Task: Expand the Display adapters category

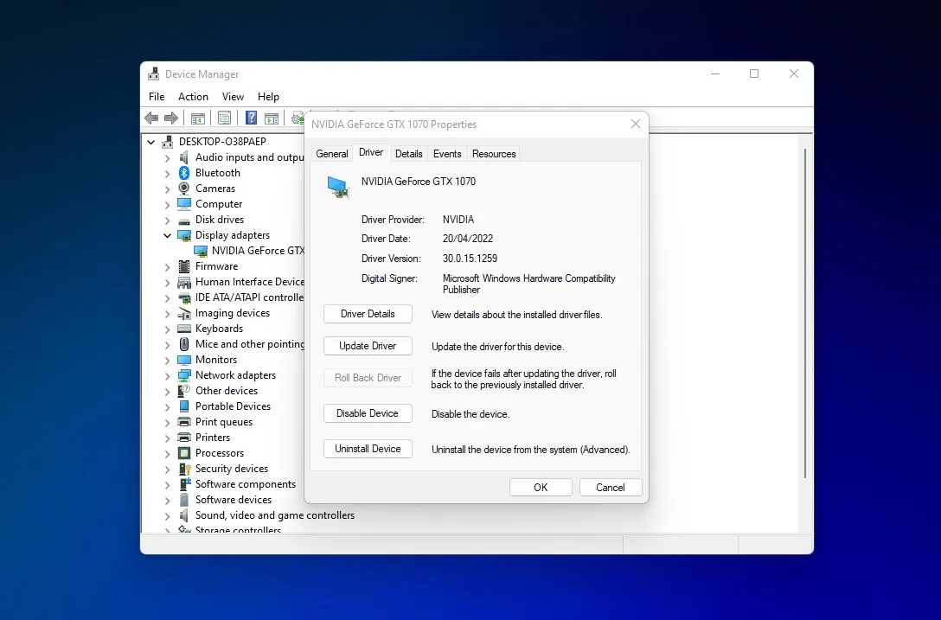Action: pos(168,234)
